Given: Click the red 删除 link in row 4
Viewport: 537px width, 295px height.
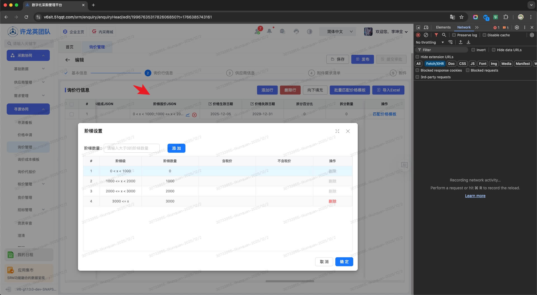Looking at the screenshot, I should 332,201.
